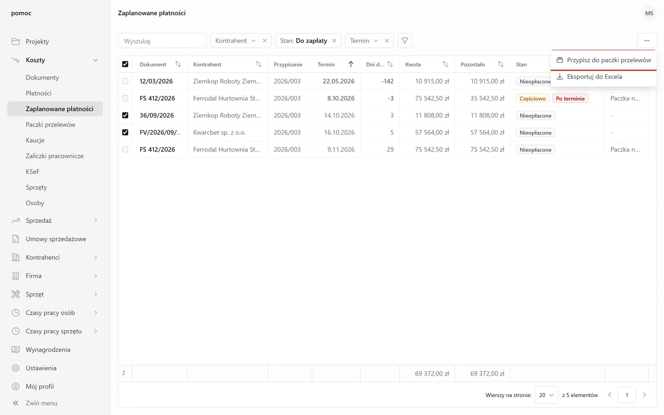
Task: Open the three-dots more actions menu
Action: [647, 41]
